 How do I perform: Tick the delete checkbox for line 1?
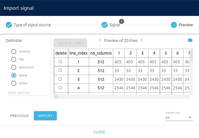pos(60,62)
